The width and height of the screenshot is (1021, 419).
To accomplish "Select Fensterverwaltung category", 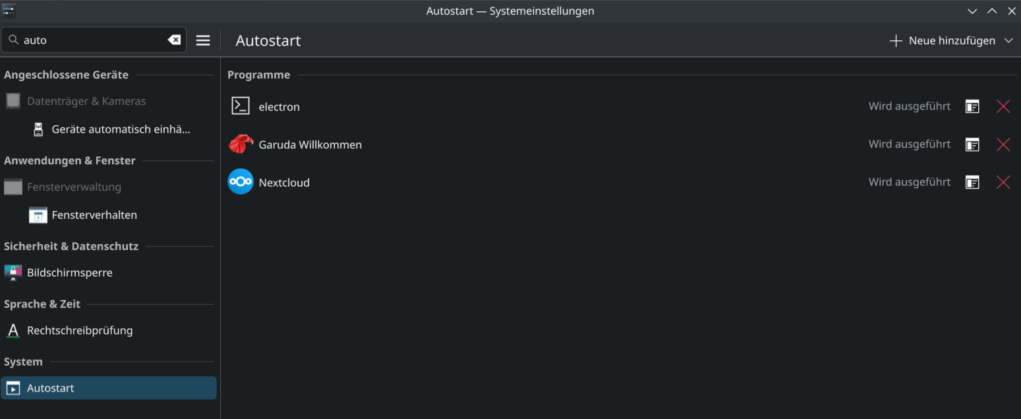I will point(74,187).
